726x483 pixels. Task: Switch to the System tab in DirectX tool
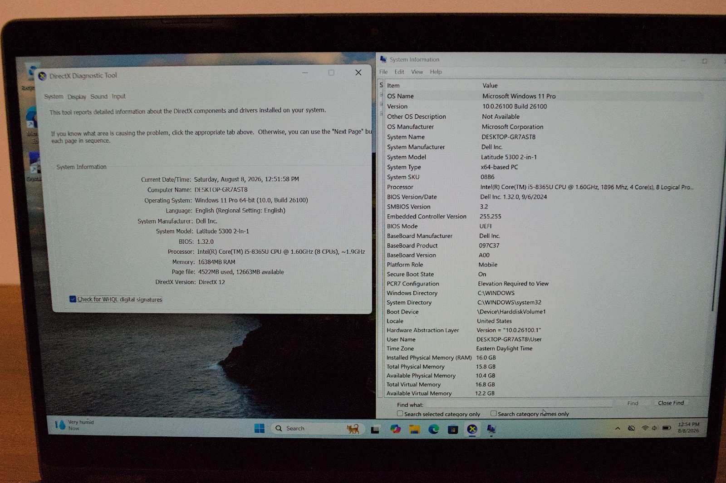click(x=54, y=97)
